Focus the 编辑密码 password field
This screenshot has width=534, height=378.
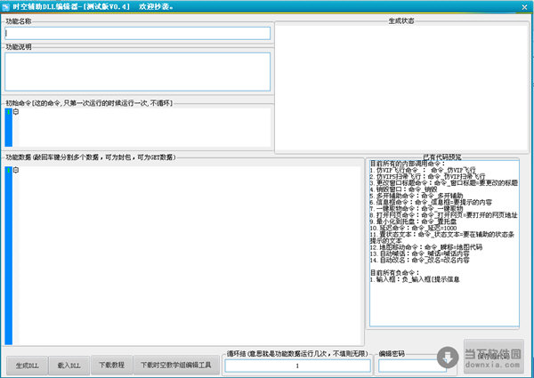click(x=412, y=365)
